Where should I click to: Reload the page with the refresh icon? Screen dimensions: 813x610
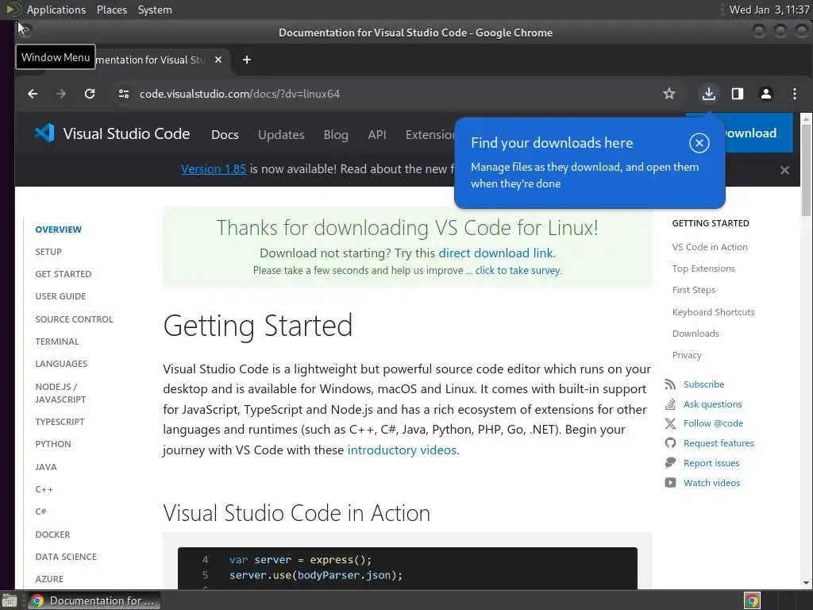[90, 94]
